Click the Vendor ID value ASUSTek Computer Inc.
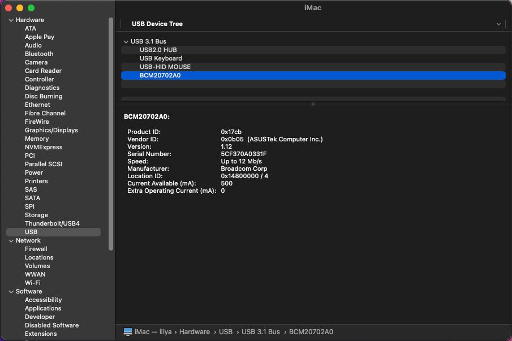This screenshot has width=512, height=341. coord(285,139)
